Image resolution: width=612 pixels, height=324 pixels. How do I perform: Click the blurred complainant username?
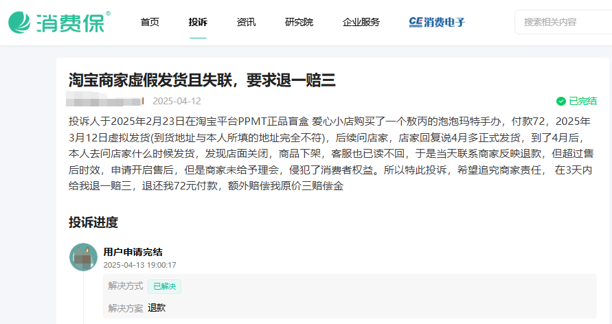coord(104,99)
